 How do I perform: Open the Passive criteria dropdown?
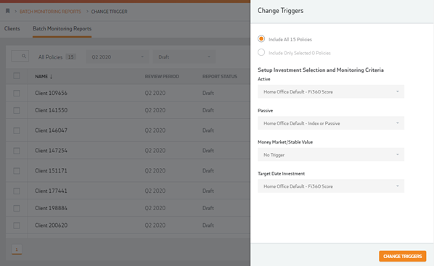click(x=331, y=123)
